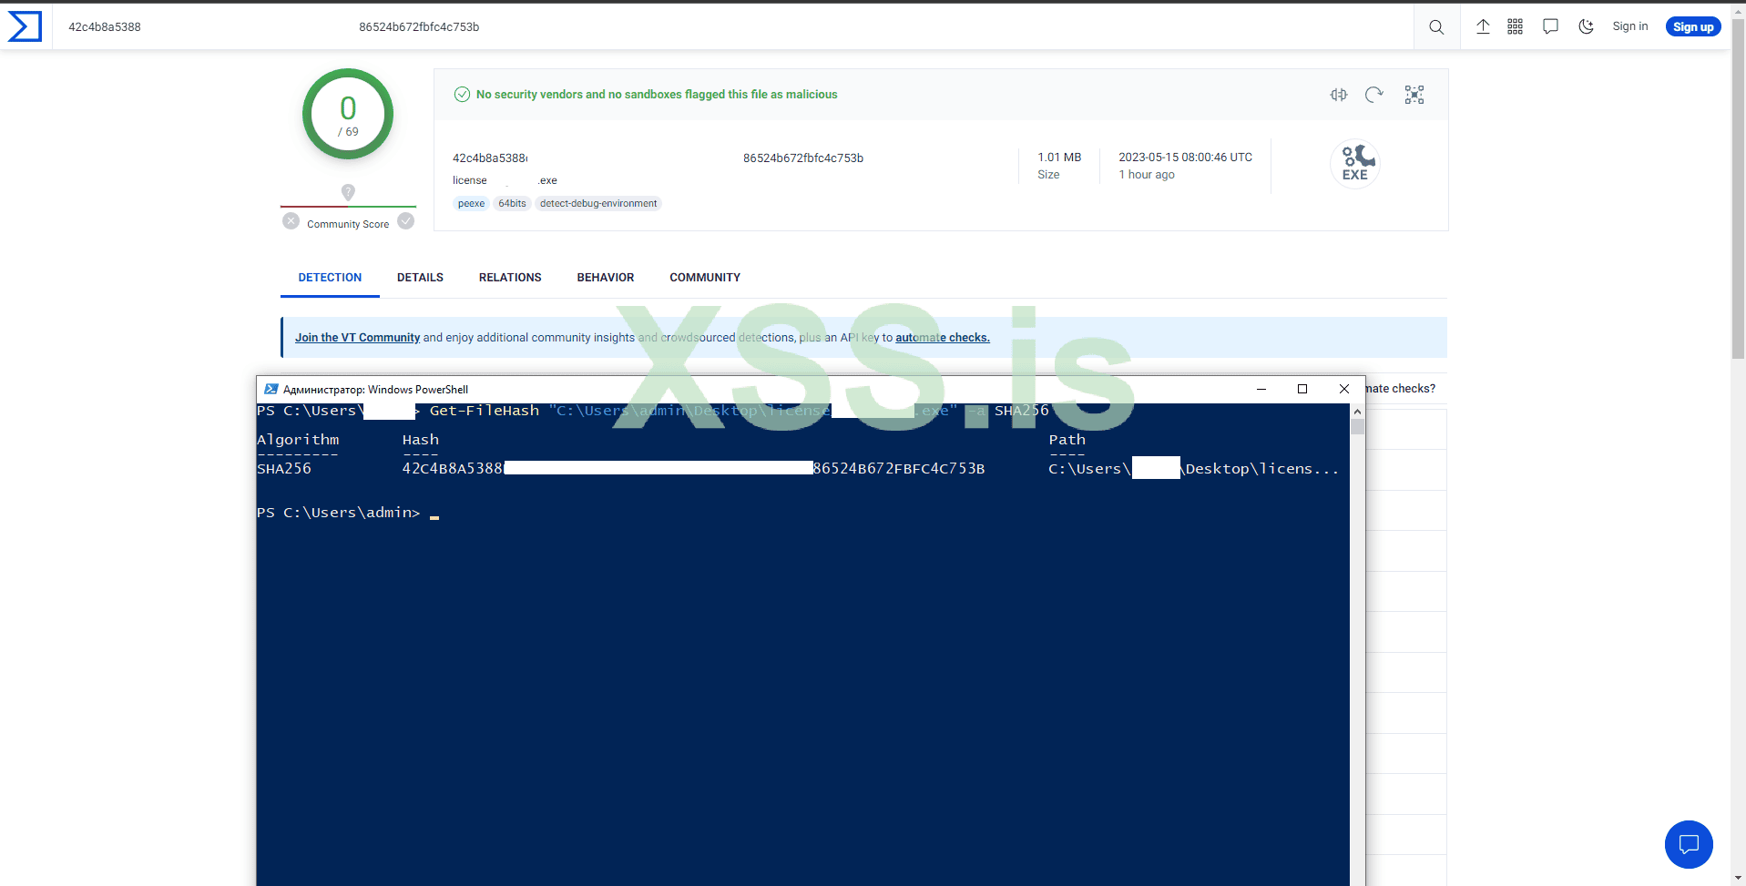Toggle dark mode with the moon icon

(x=1586, y=26)
